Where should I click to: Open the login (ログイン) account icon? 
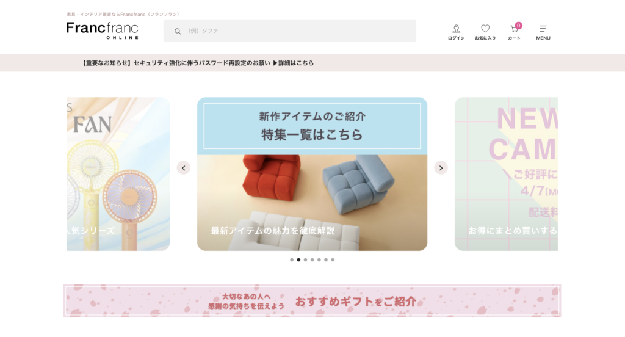456,32
